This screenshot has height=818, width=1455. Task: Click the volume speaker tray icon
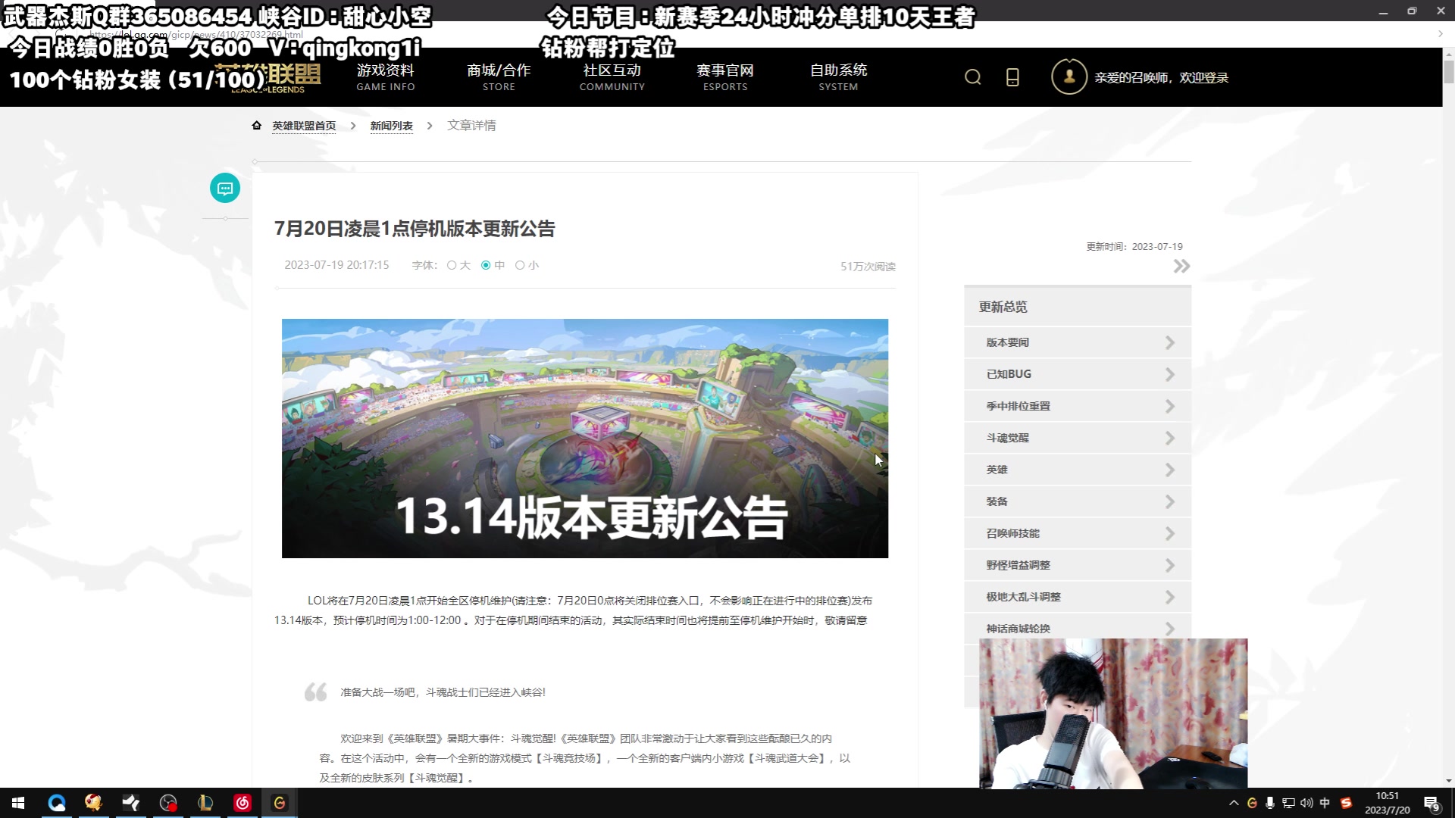coord(1306,803)
